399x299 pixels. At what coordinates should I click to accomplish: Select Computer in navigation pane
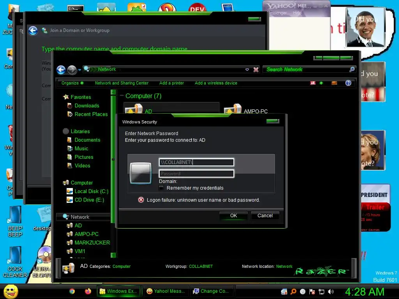(x=81, y=183)
